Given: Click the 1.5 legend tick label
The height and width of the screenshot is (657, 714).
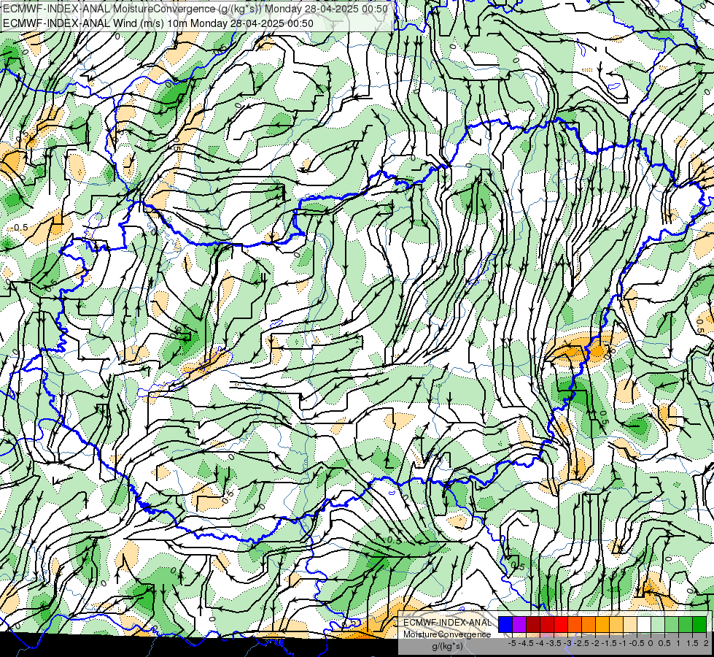Looking at the screenshot, I should point(693,643).
